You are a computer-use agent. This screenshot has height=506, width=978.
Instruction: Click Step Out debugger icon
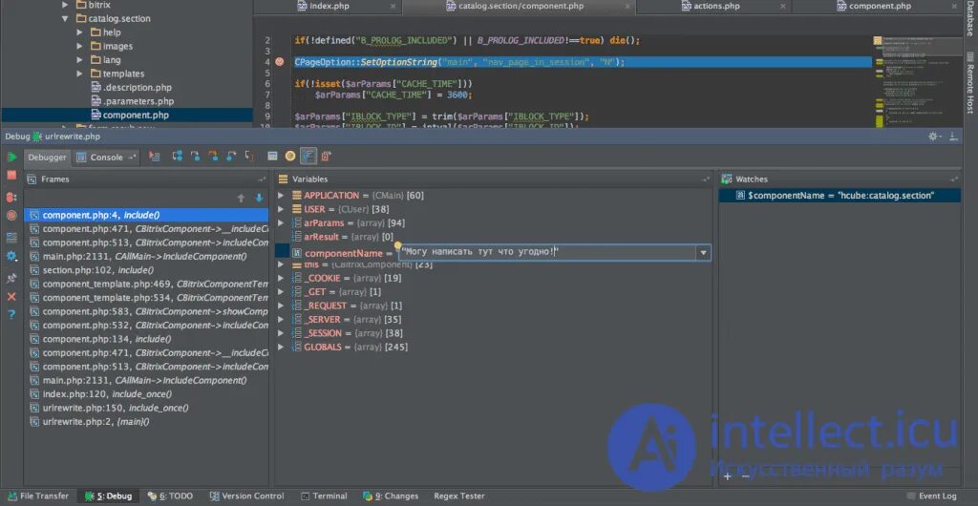click(x=231, y=157)
